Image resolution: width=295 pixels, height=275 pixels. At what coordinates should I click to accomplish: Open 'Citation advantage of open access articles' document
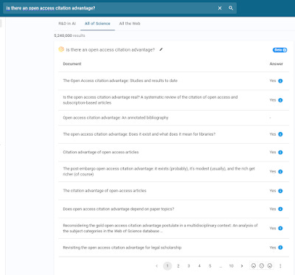click(x=101, y=152)
